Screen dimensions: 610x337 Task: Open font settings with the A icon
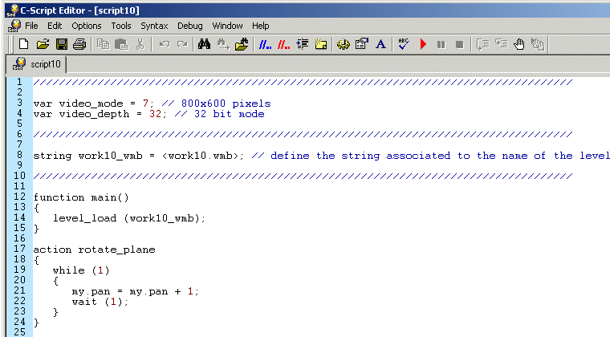381,44
